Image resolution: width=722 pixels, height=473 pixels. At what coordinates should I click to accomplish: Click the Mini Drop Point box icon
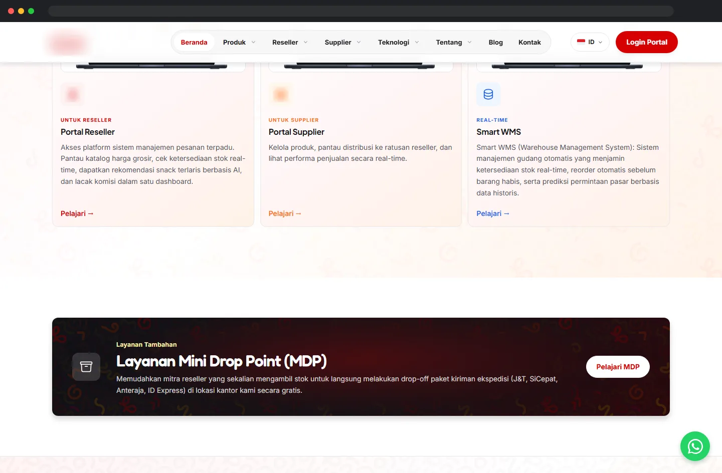[x=86, y=367]
